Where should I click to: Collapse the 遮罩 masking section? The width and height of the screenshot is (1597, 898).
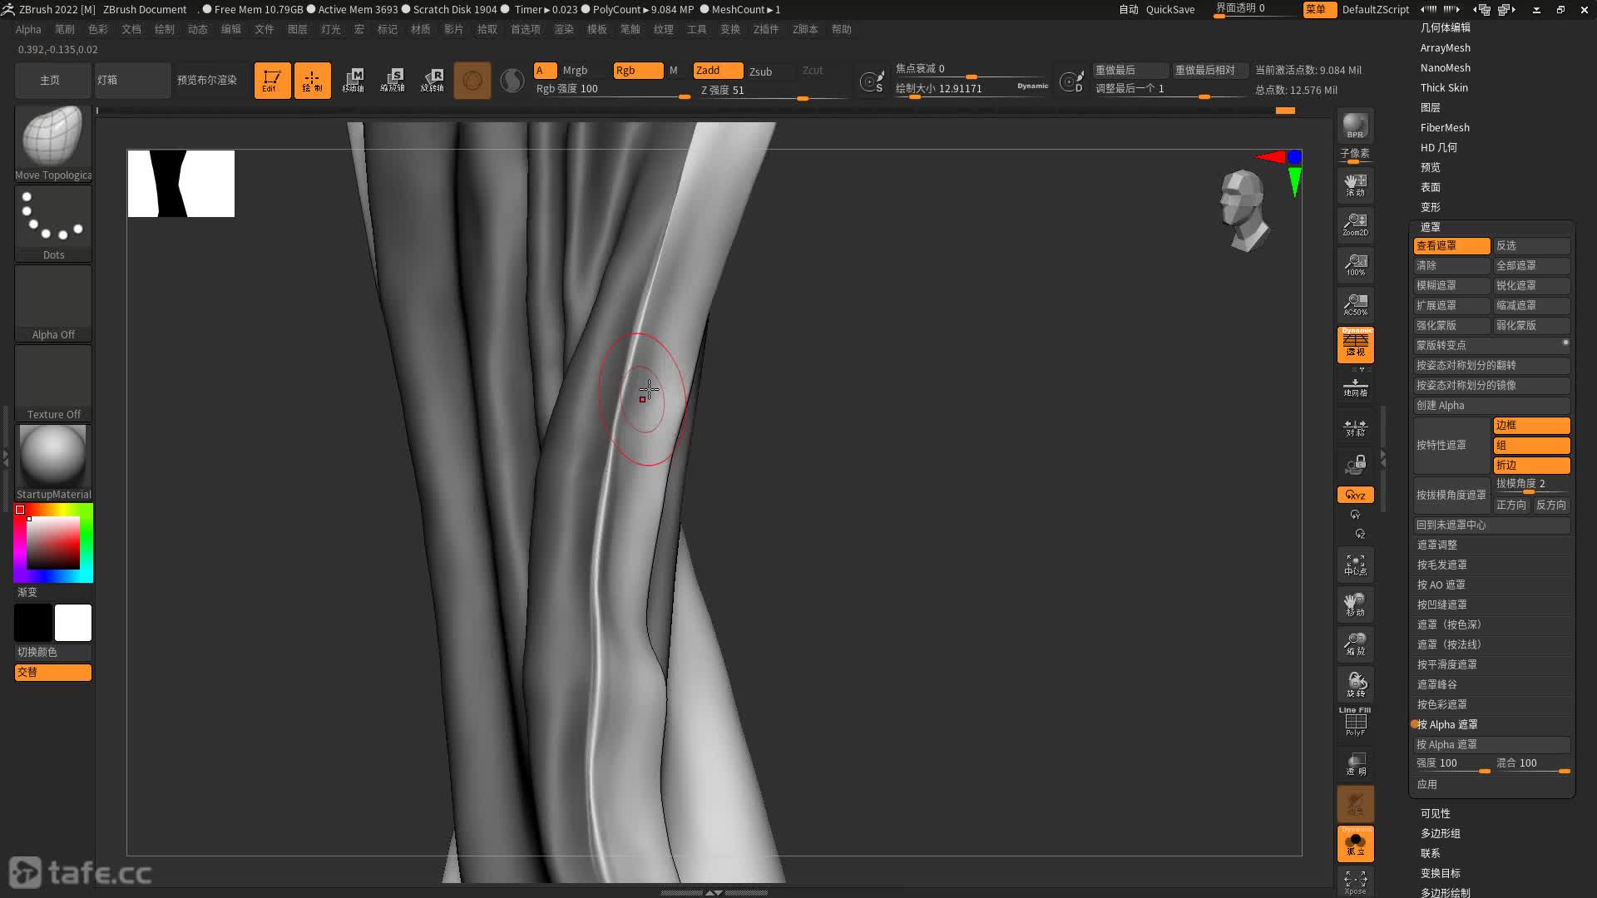tap(1431, 227)
